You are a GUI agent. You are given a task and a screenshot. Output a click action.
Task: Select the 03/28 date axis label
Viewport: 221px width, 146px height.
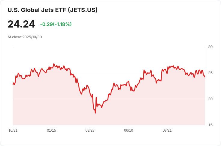coord(90,130)
